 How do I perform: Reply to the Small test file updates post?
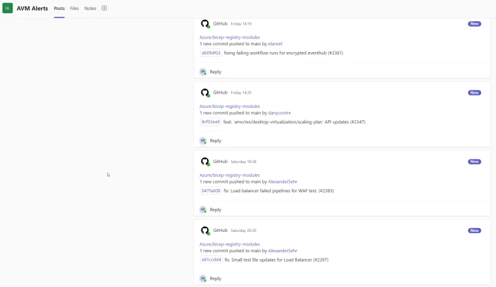point(215,278)
